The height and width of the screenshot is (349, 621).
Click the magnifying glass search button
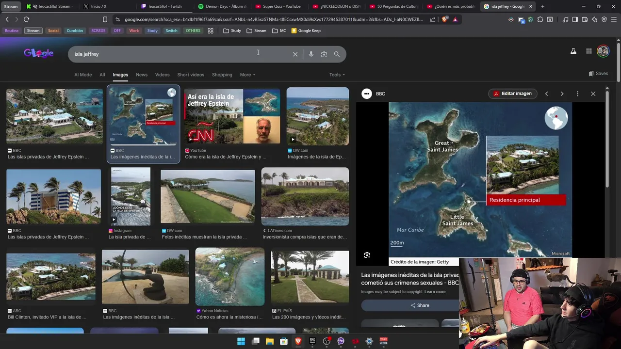pyautogui.click(x=337, y=54)
